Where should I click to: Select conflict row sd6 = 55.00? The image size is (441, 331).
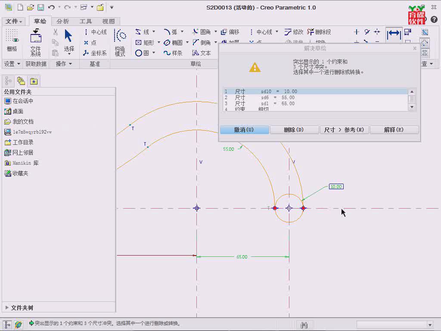point(315,97)
